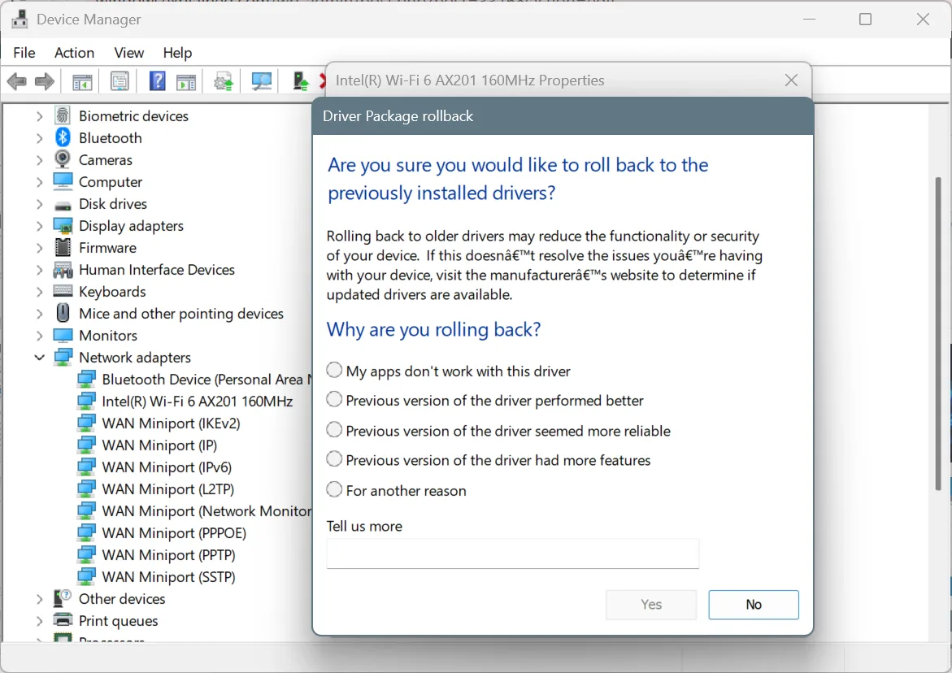This screenshot has width=952, height=673.
Task: Collapse the Network adapters node
Action: pos(40,358)
